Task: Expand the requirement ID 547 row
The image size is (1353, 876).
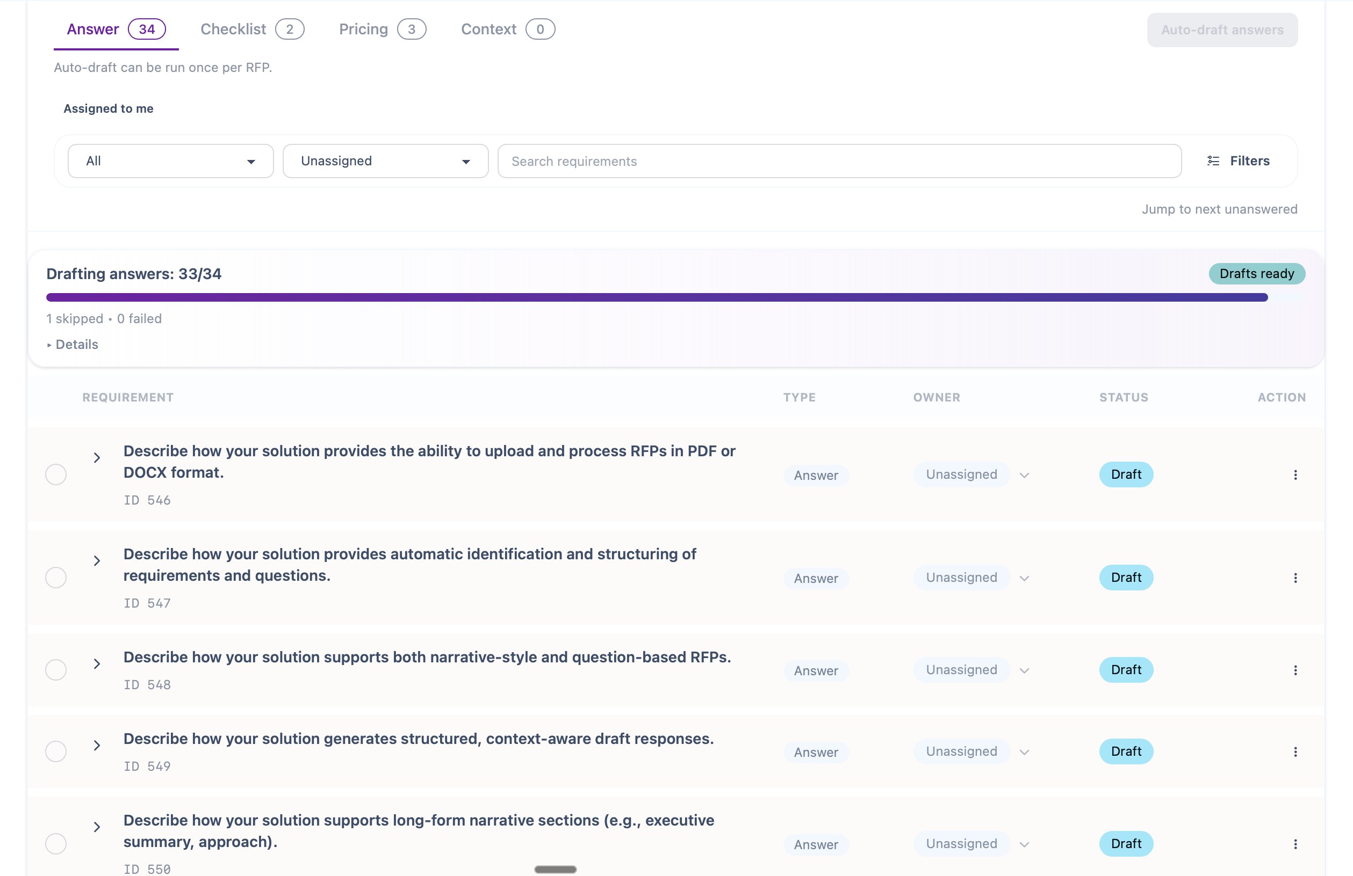Action: coord(97,561)
